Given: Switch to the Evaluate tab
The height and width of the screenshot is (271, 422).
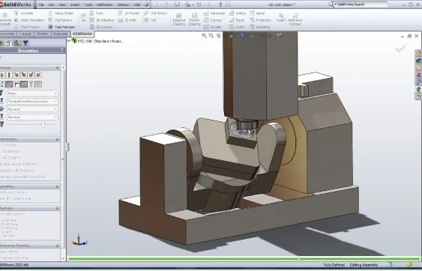Looking at the screenshot, I should (x=60, y=34).
